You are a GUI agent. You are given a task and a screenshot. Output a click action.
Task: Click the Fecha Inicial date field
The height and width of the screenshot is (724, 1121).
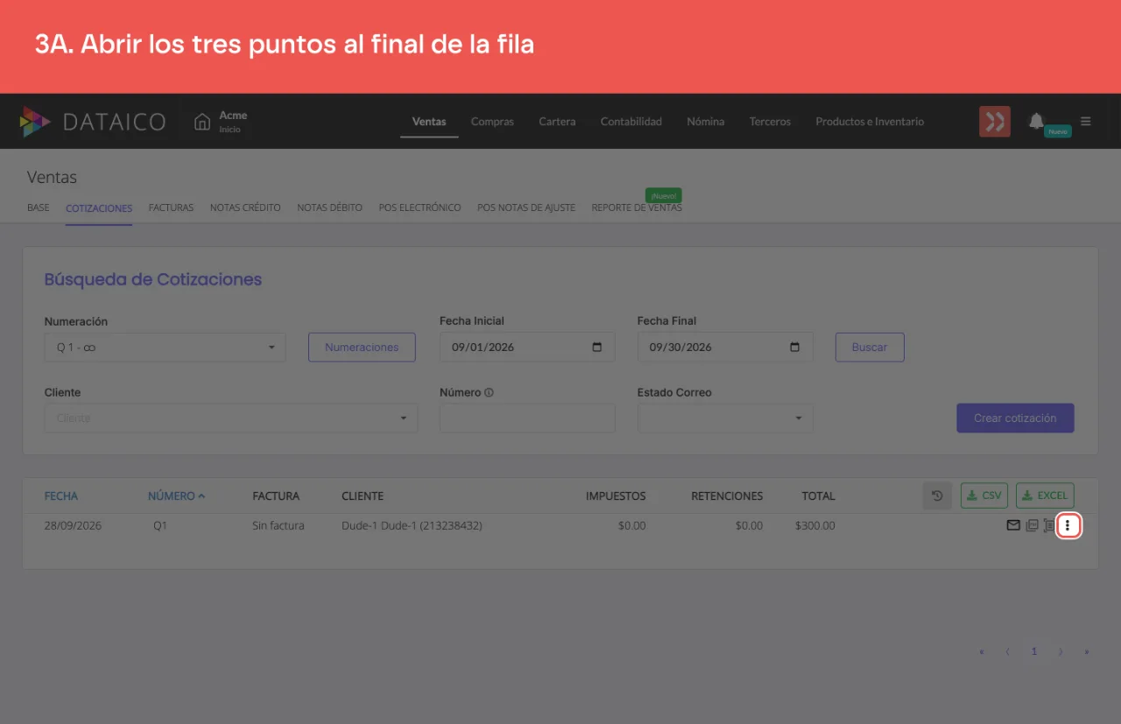tap(527, 348)
